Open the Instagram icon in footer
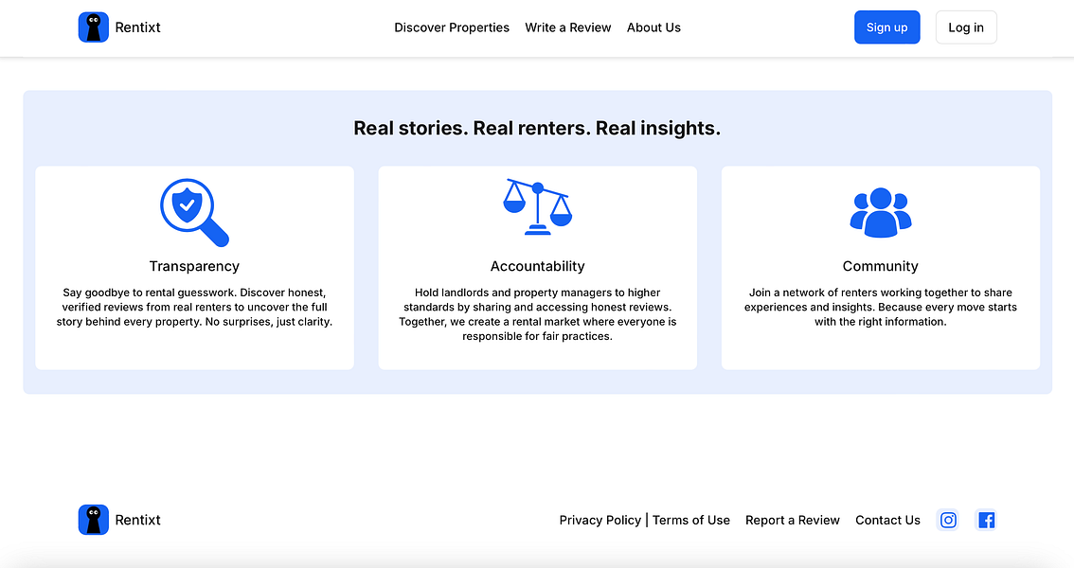 (x=948, y=520)
